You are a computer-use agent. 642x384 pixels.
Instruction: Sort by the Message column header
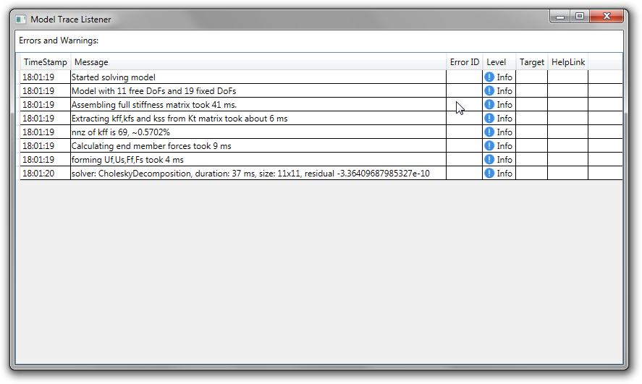pos(258,62)
